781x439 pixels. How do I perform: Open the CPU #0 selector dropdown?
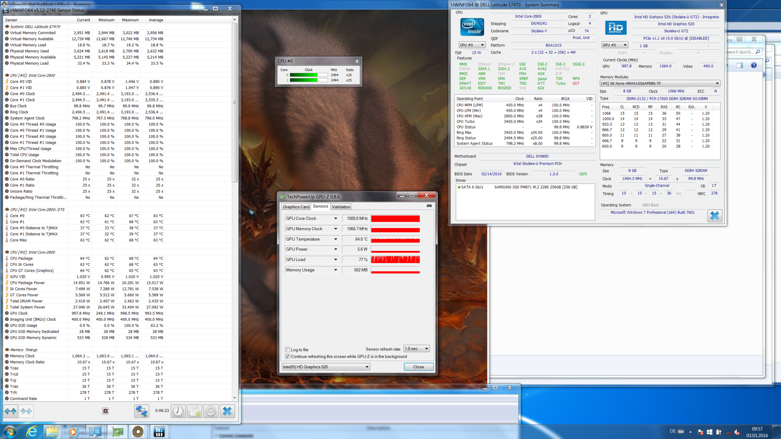(x=482, y=45)
